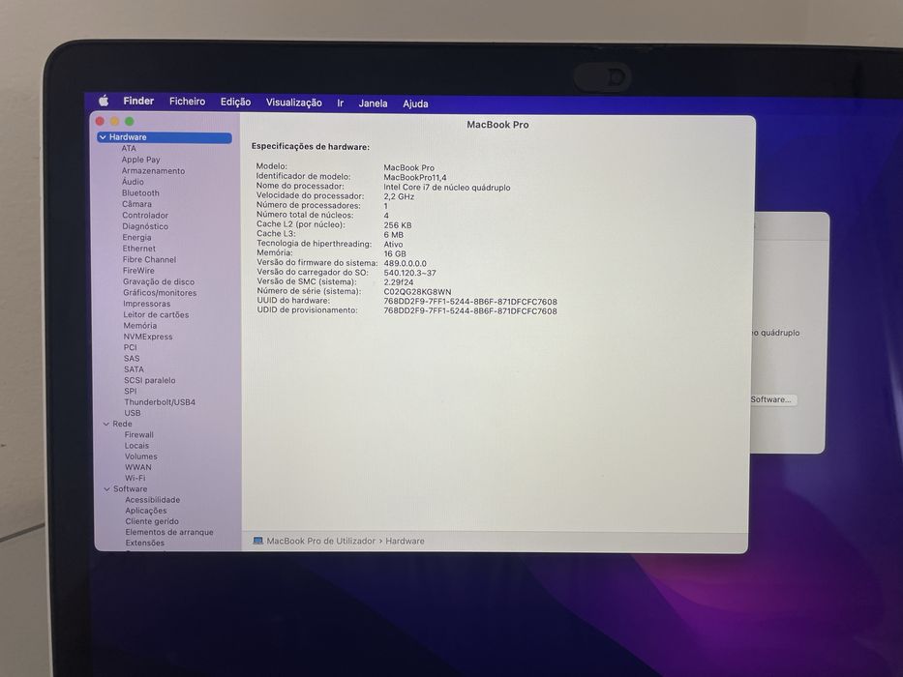Click the Especificações de hardware heading

click(x=311, y=147)
